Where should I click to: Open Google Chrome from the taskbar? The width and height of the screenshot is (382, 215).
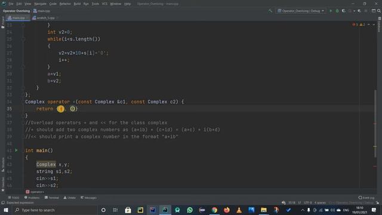(214, 210)
